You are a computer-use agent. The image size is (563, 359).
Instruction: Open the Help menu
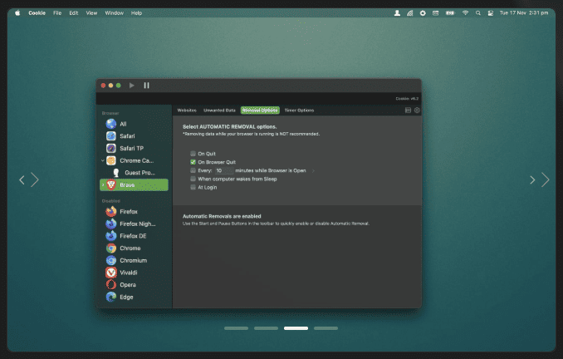pyautogui.click(x=136, y=13)
